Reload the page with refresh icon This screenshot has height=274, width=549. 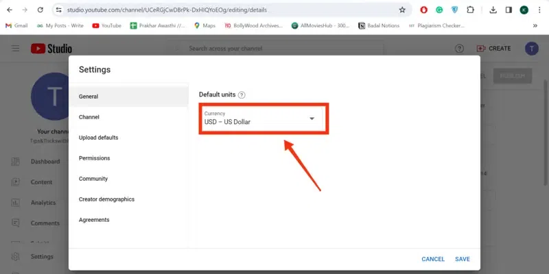pyautogui.click(x=40, y=10)
